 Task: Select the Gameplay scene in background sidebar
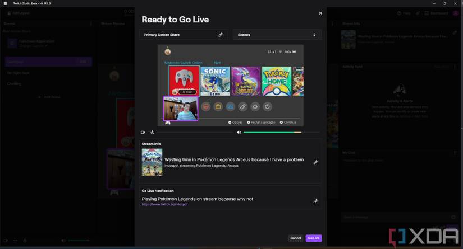[48, 62]
